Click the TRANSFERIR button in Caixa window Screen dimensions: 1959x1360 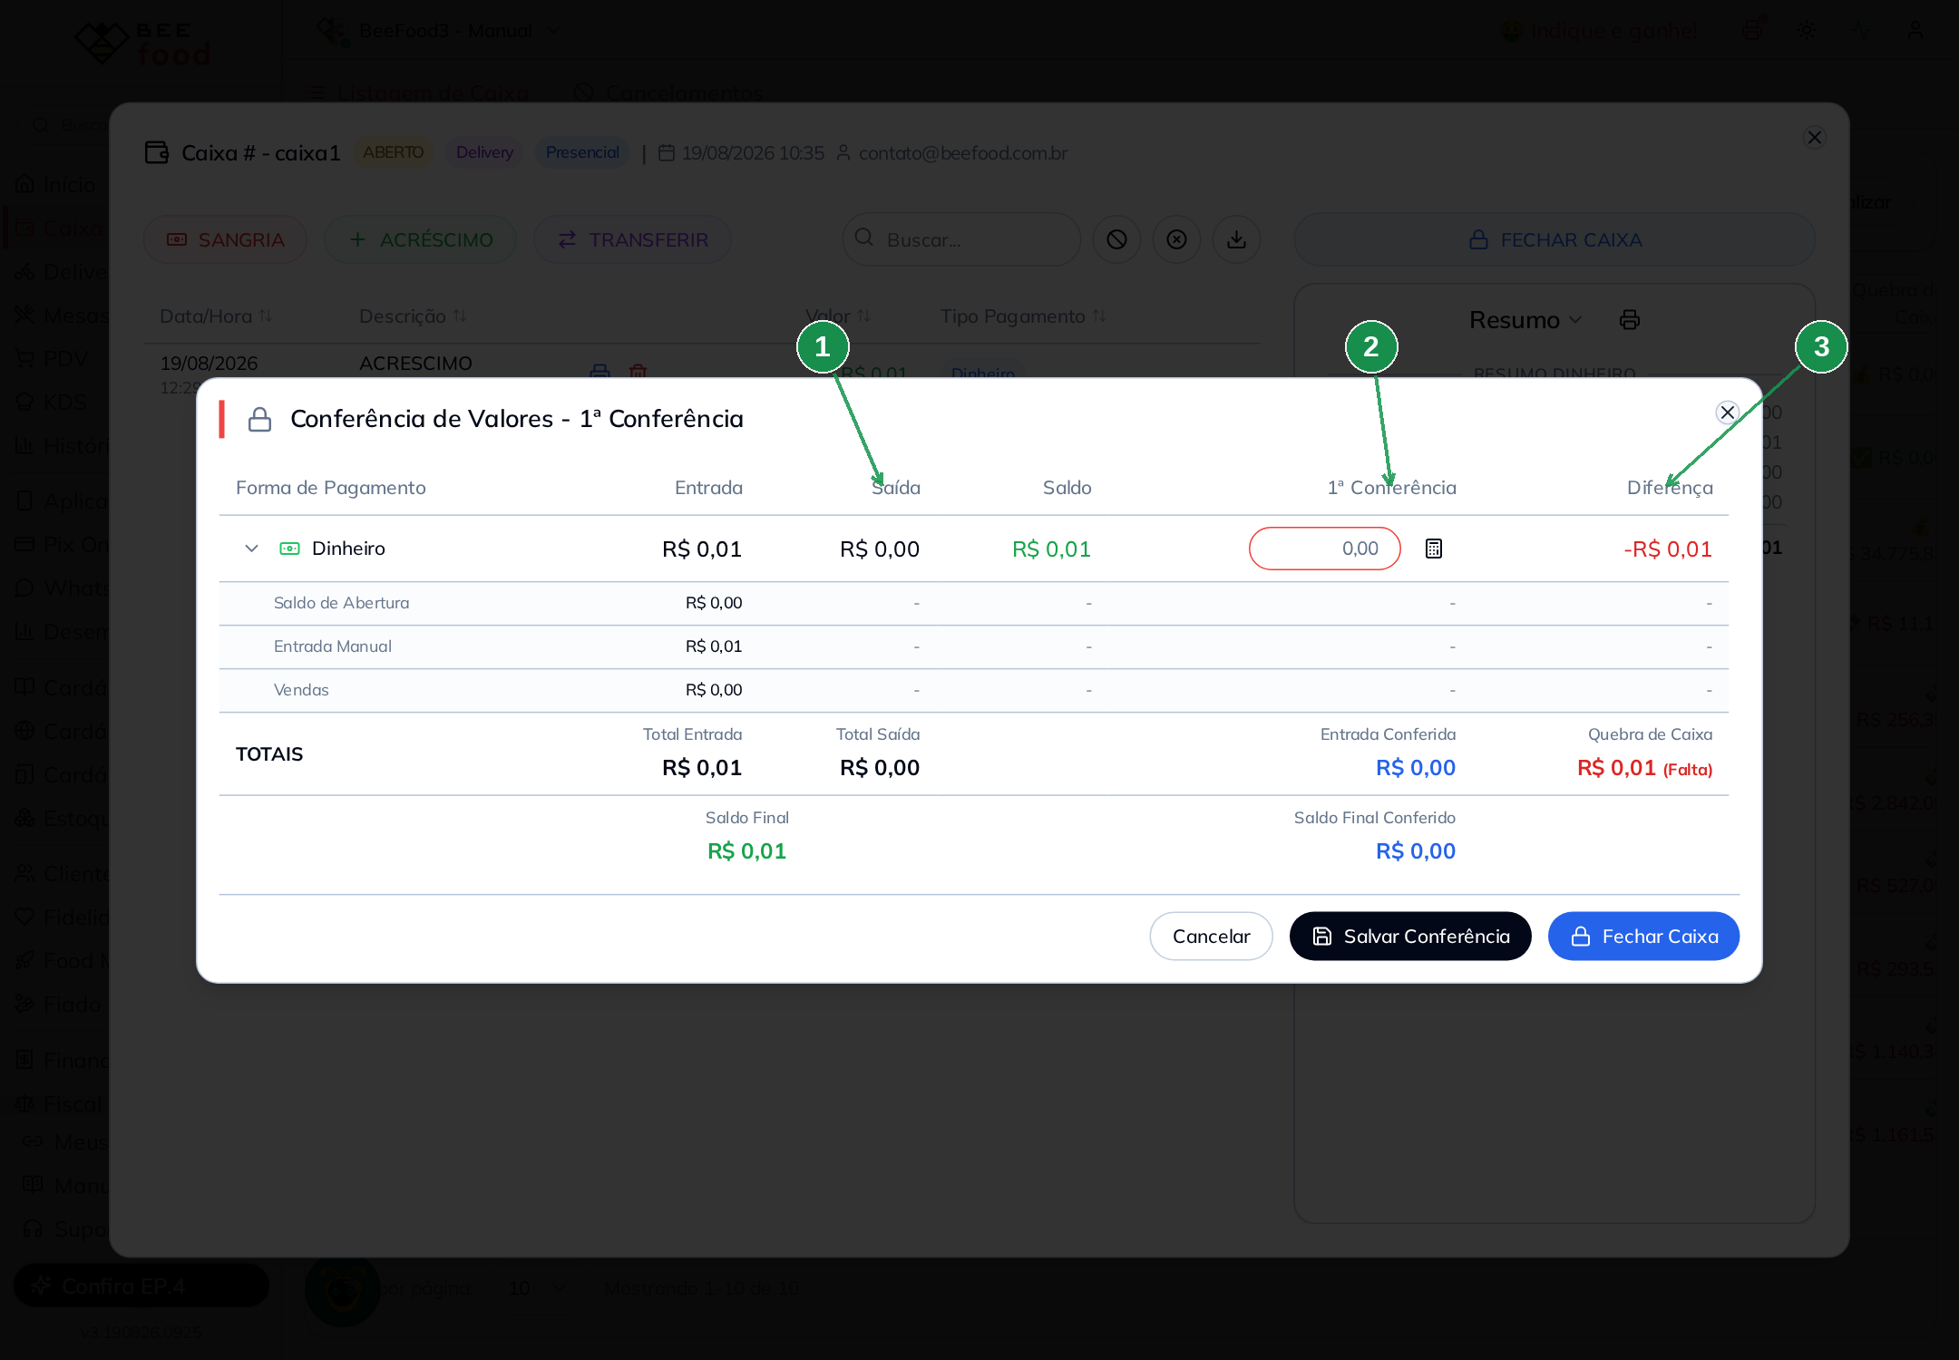coord(632,239)
